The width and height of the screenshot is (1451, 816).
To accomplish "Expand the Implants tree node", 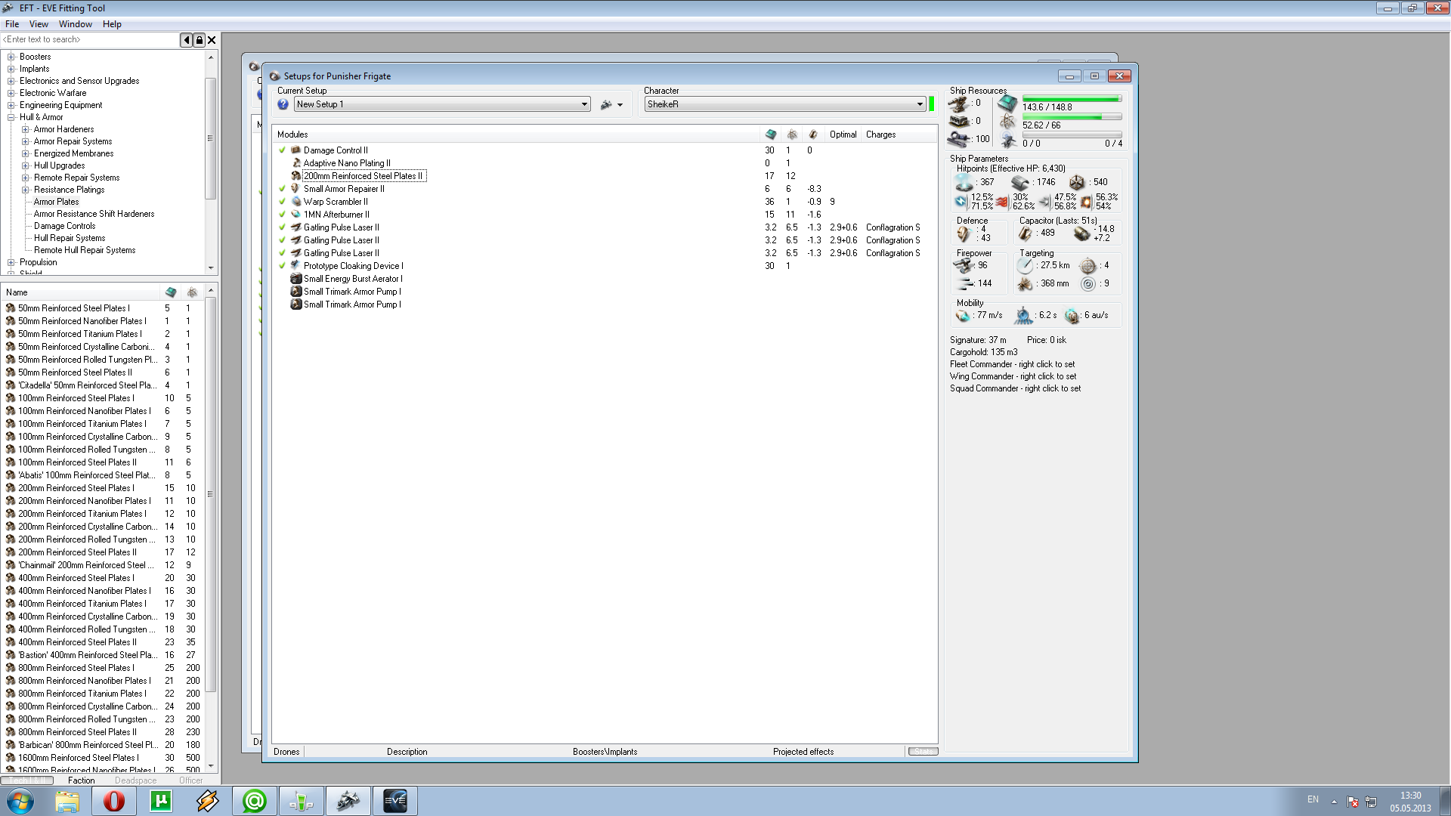I will click(x=11, y=69).
